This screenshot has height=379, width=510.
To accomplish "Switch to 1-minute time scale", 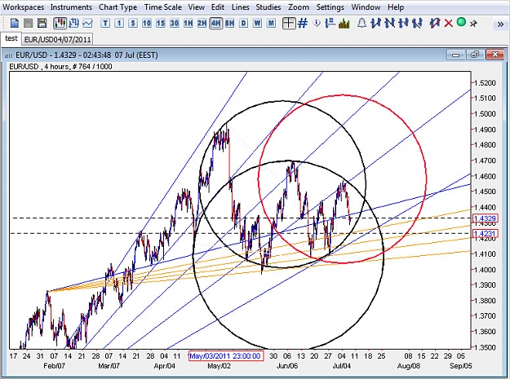I will coord(119,24).
